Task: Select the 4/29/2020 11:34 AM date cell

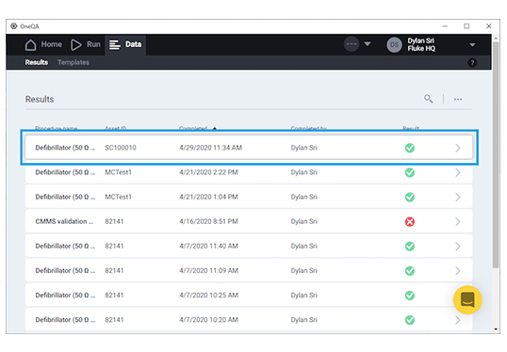Action: [211, 148]
